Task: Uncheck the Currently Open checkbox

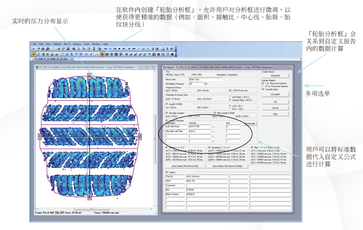Action: [263, 89]
